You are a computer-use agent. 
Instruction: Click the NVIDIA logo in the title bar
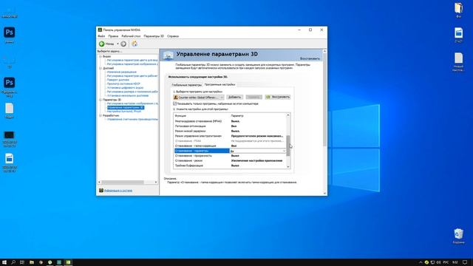(x=100, y=30)
